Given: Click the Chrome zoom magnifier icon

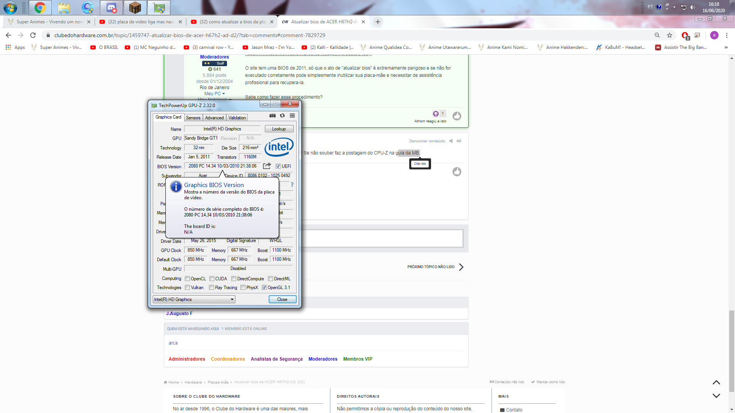Looking at the screenshot, I should [657, 35].
